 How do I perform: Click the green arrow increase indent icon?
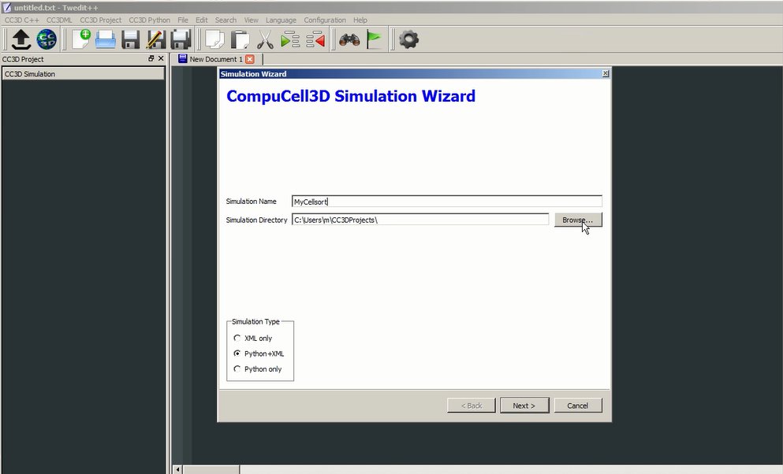click(290, 39)
